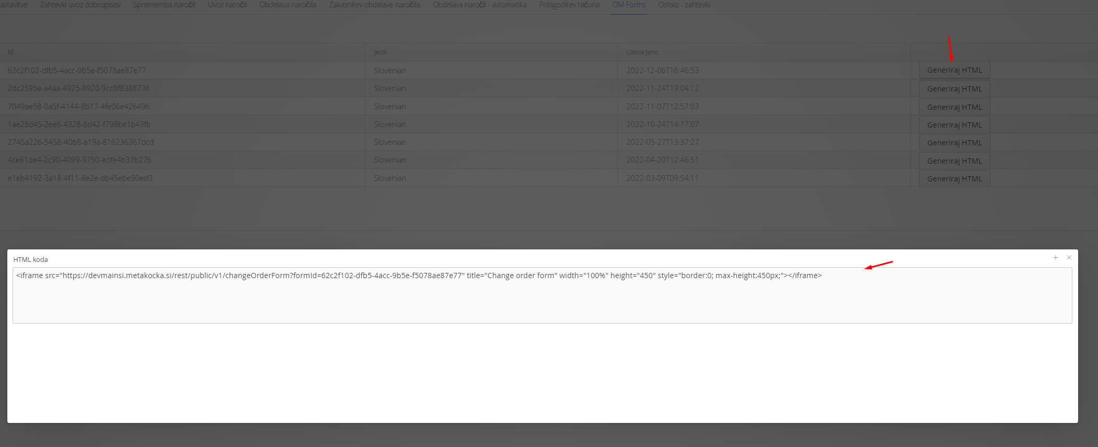Image resolution: width=1098 pixels, height=447 pixels.
Task: Click the HTML koda dialog title
Action: pyautogui.click(x=30, y=260)
